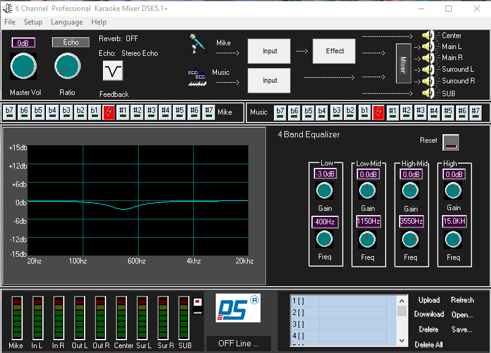Click the Center speaker icon

(x=428, y=36)
